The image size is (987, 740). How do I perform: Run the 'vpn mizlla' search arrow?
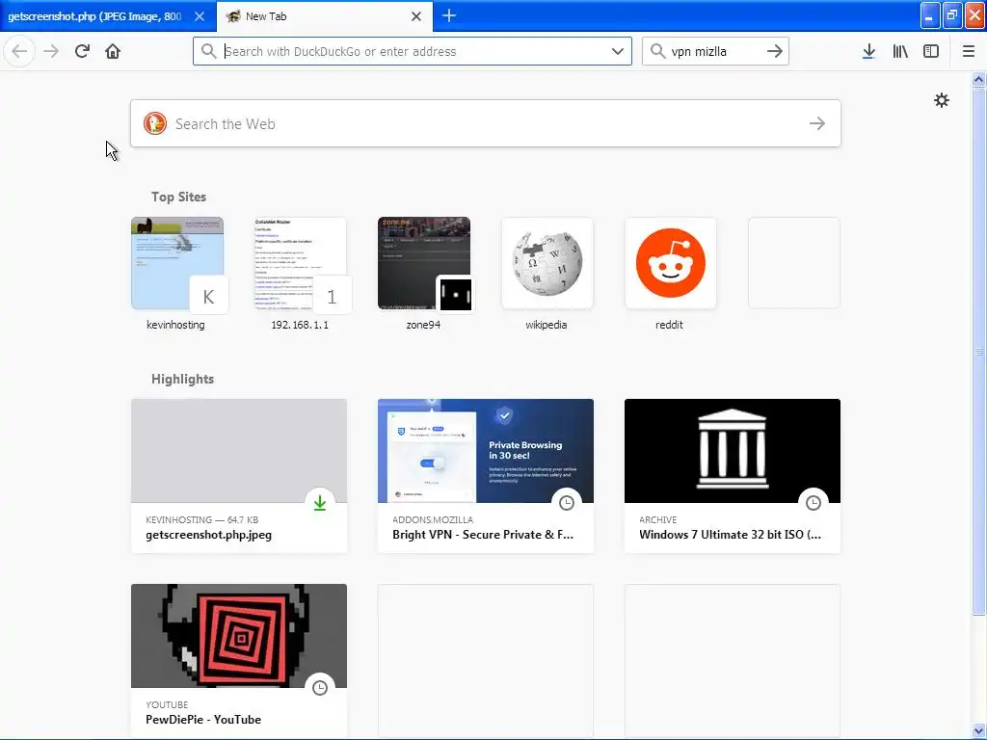pos(775,51)
